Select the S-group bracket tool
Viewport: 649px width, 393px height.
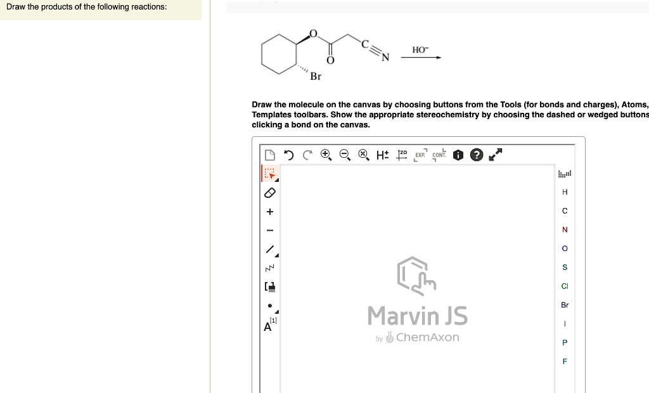click(269, 287)
